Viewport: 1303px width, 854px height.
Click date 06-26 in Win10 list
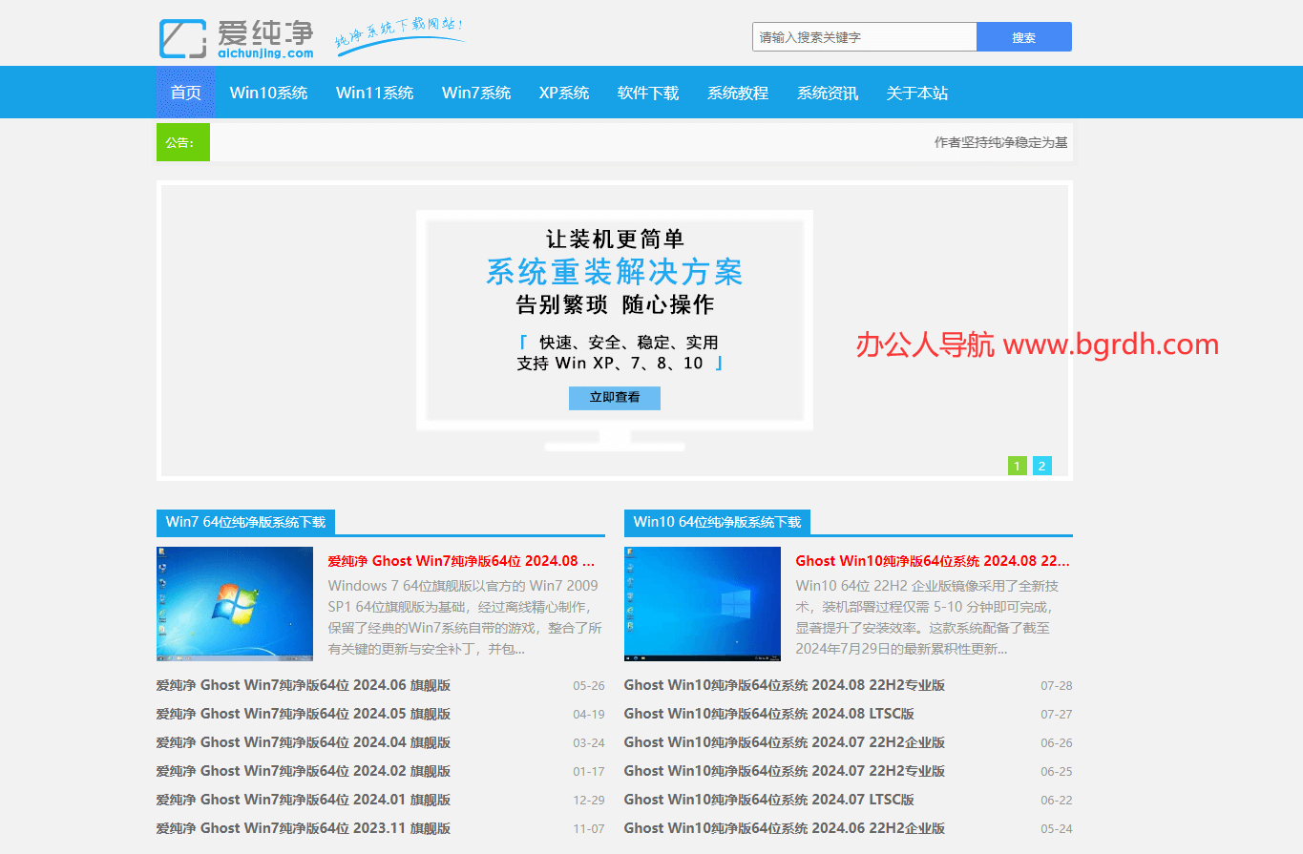[x=1057, y=743]
